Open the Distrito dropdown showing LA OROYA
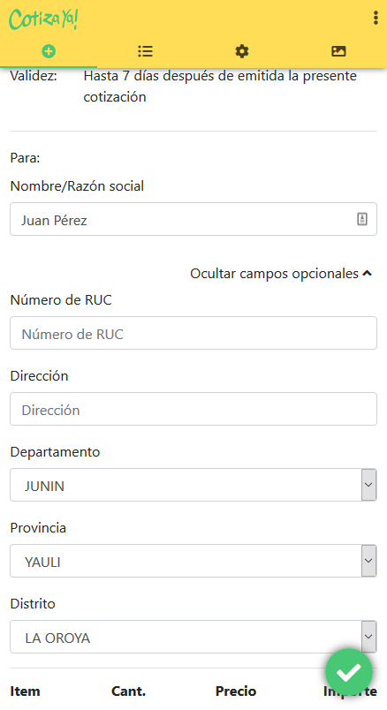387x710 pixels. [x=193, y=637]
